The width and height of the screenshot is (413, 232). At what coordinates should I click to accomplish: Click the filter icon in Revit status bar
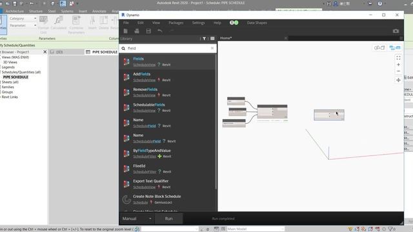tap(390, 229)
